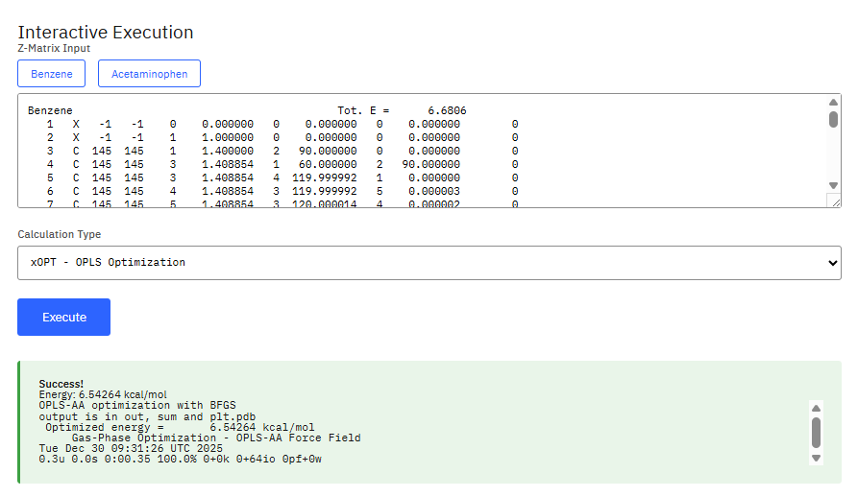Place cursor on the Benzene title line
Image resolution: width=858 pixels, height=497 pixels.
coord(50,111)
